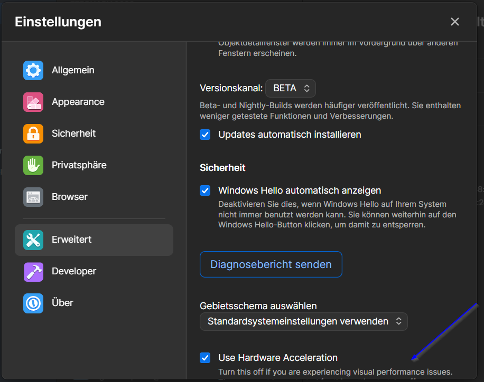Image resolution: width=484 pixels, height=382 pixels.
Task: Switch to the Privatsphäre tab
Action: (x=79, y=165)
